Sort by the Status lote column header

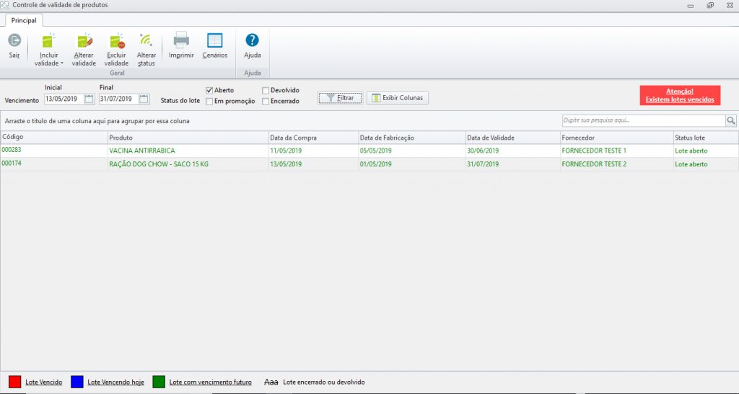pos(706,138)
